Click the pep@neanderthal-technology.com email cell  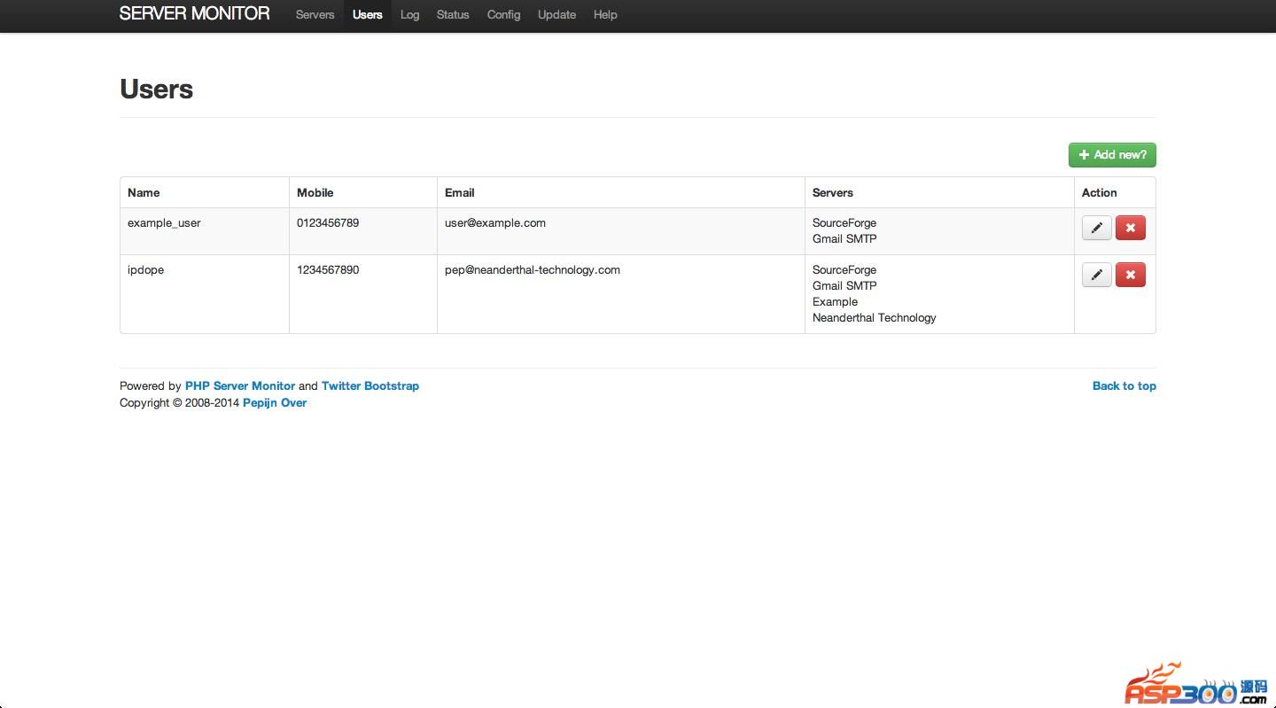click(533, 270)
